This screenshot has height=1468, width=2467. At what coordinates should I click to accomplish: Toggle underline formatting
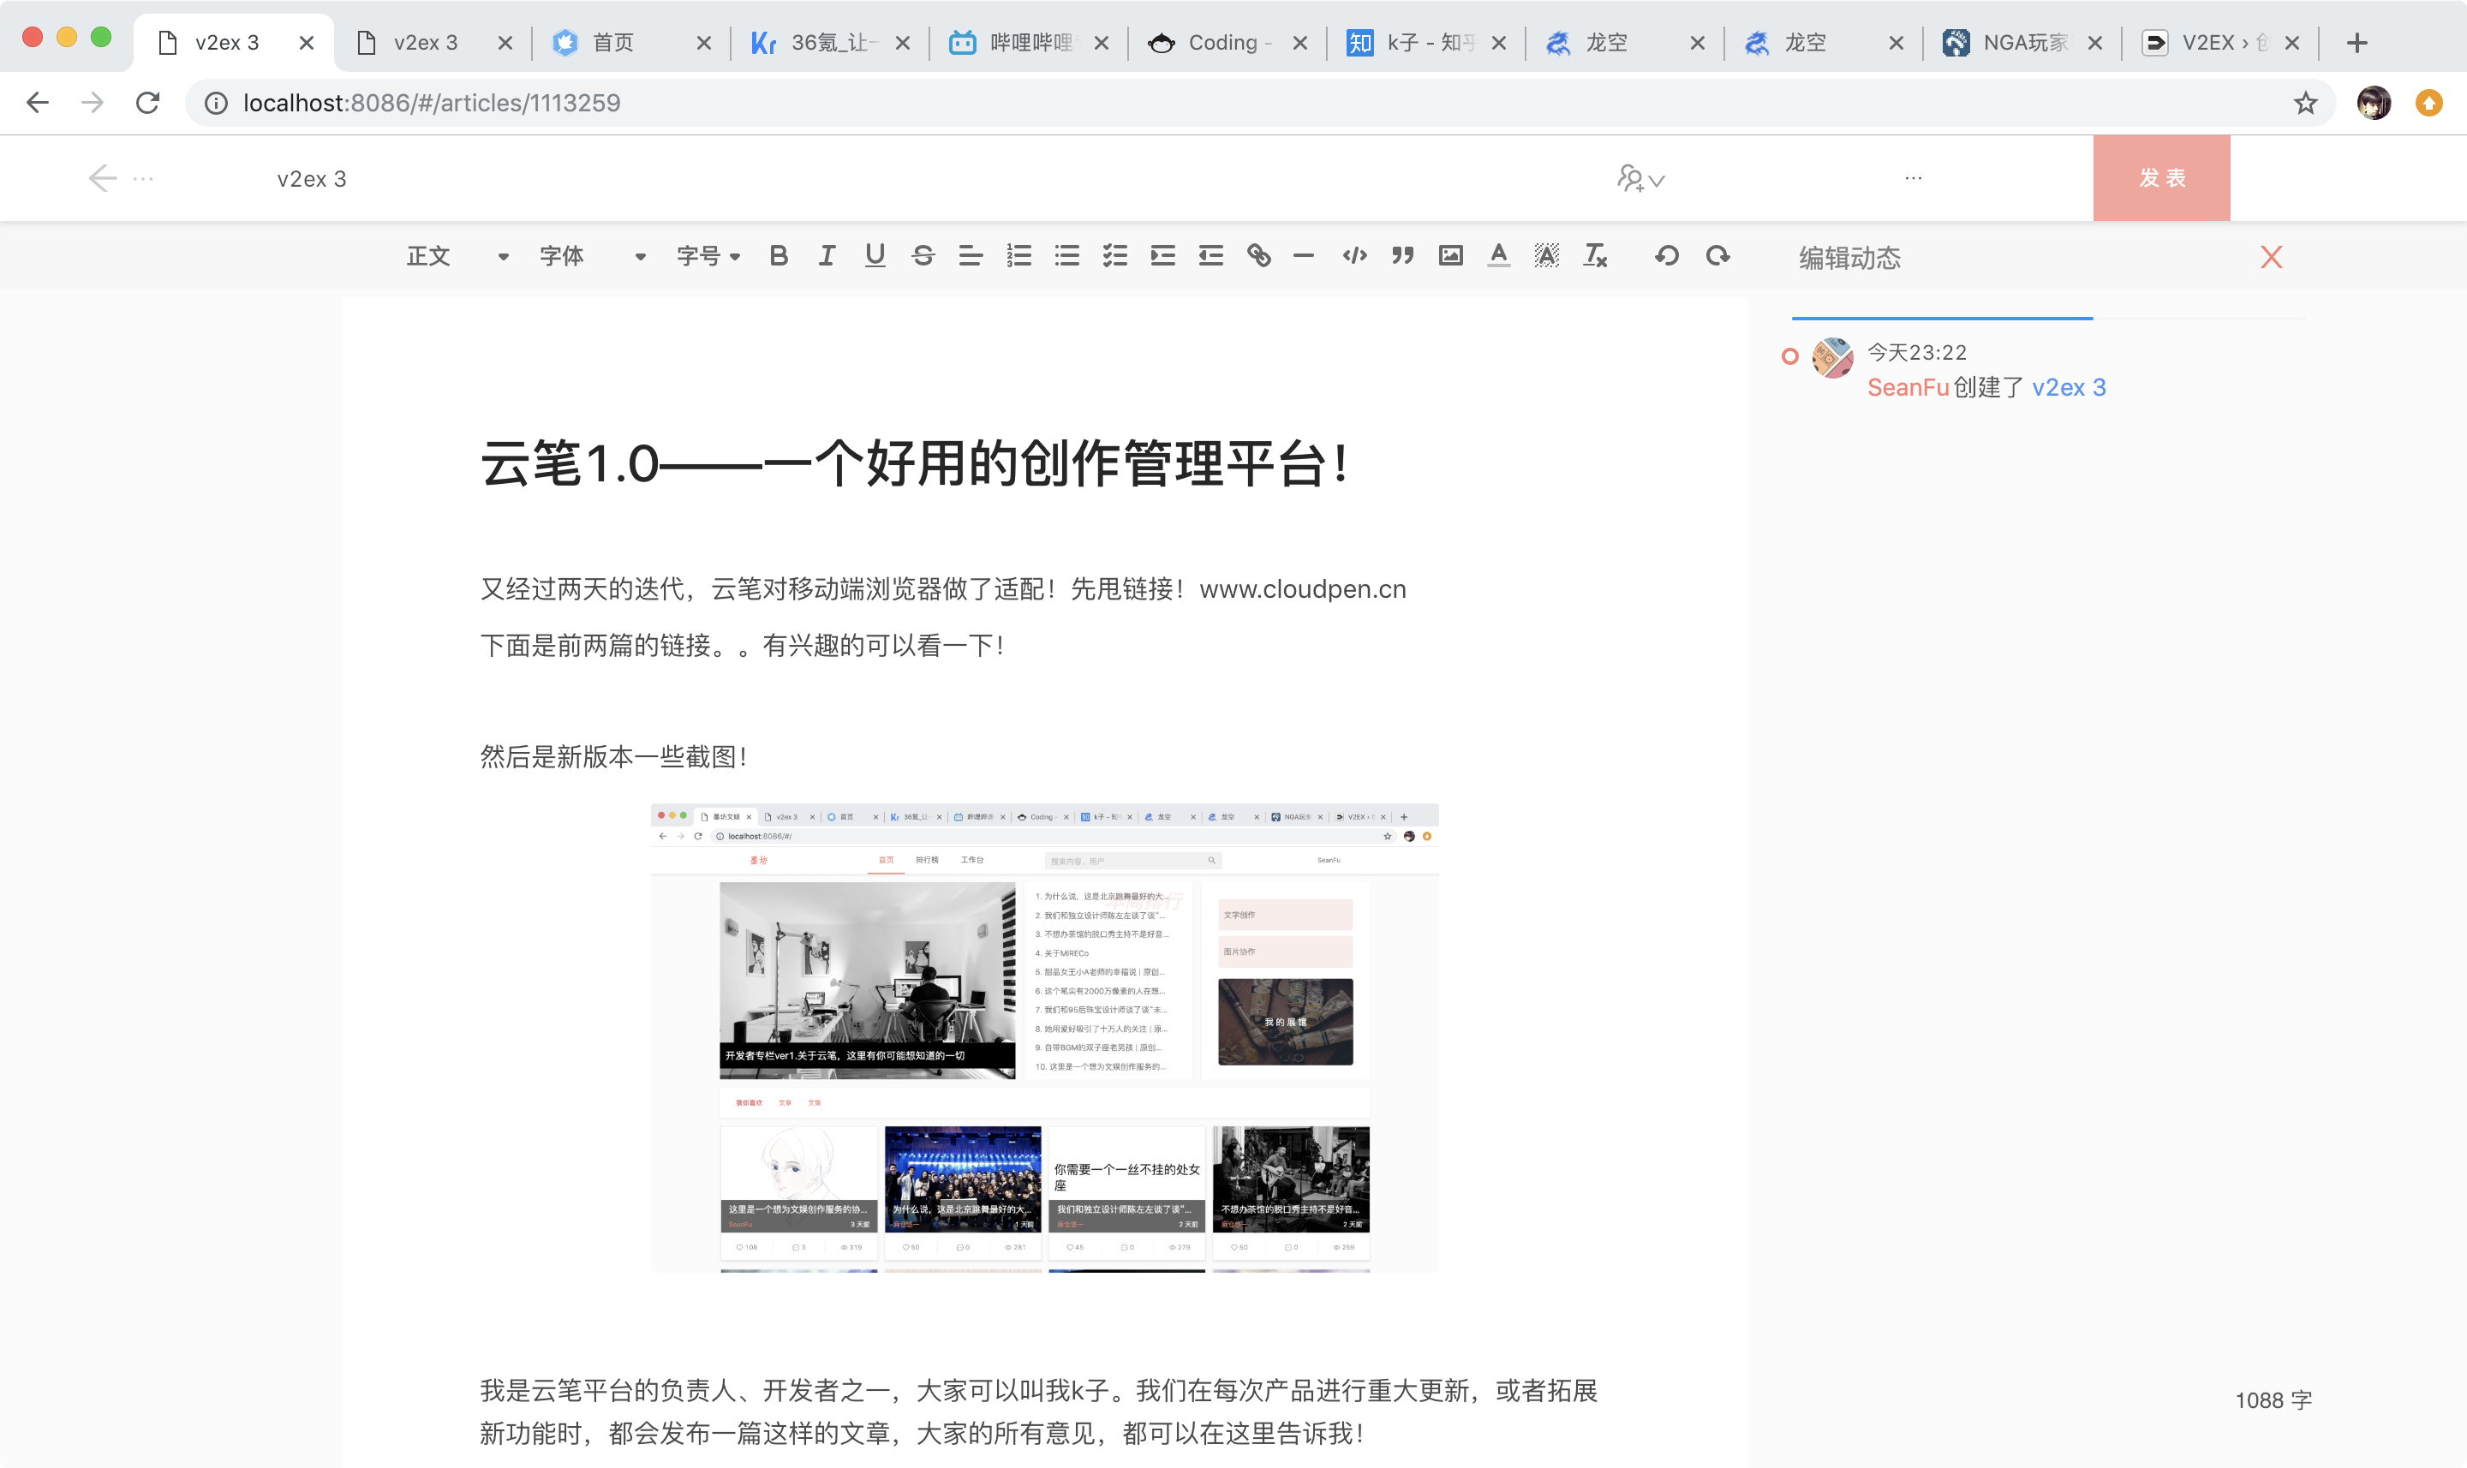click(x=875, y=256)
